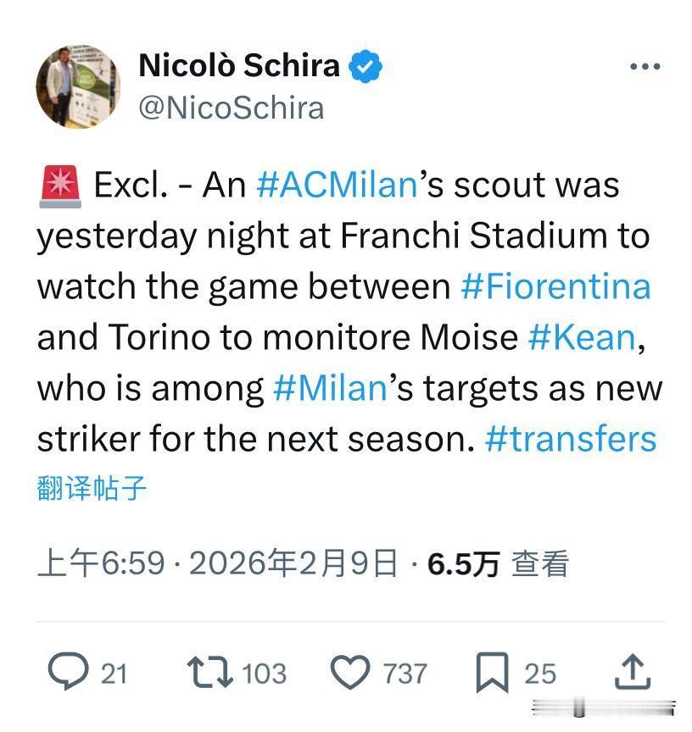Open the #Kean hashtag
This screenshot has width=692, height=732.
click(581, 338)
